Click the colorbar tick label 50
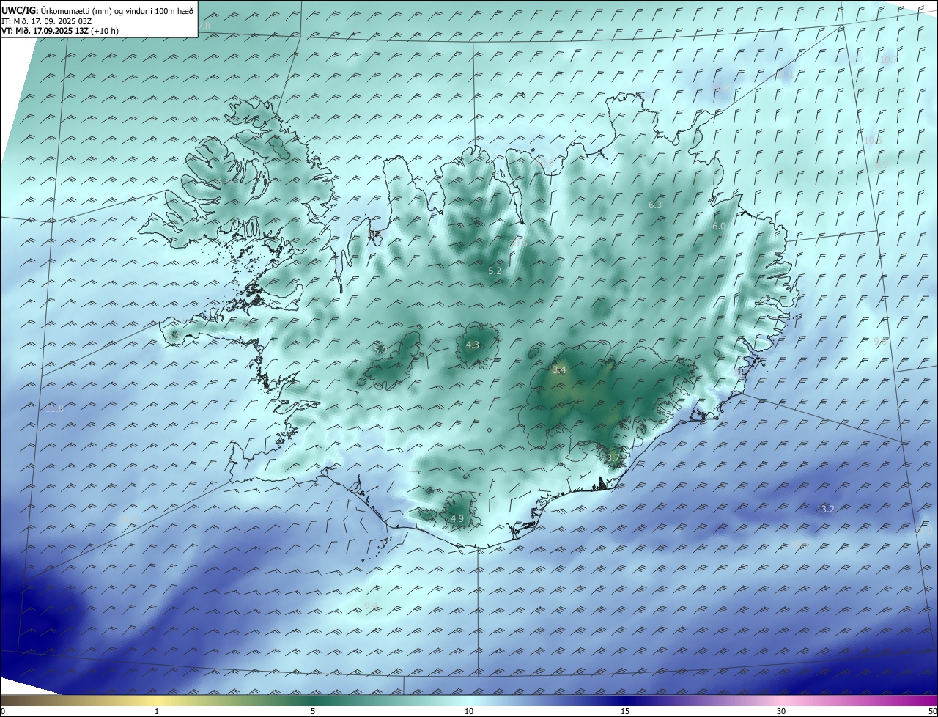The width and height of the screenshot is (938, 717). coord(932,711)
